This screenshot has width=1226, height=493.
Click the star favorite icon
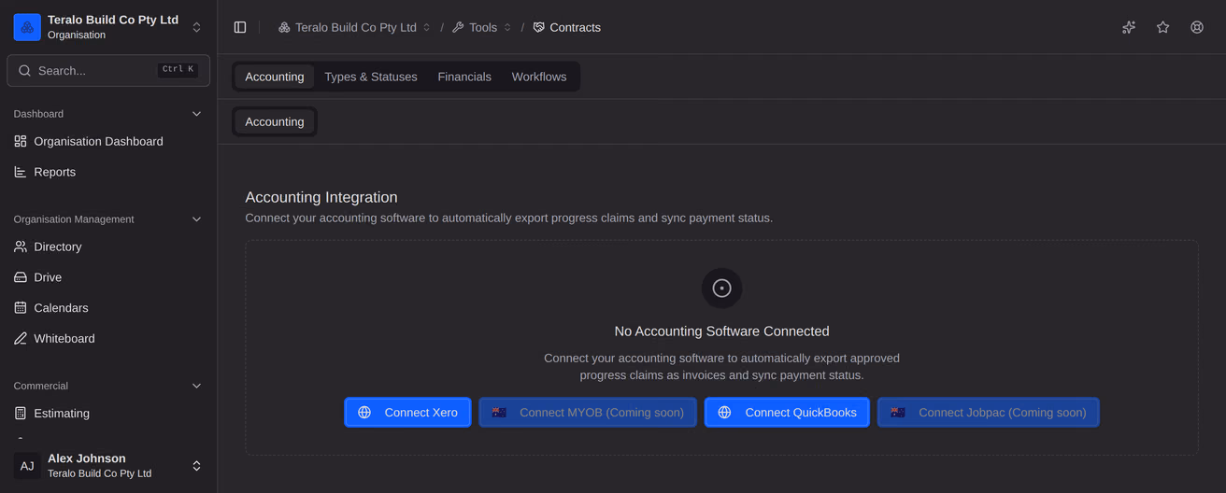coord(1162,27)
